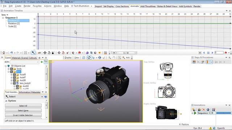Jump to first frame beside the 0/30 slider

tap(114, 53)
